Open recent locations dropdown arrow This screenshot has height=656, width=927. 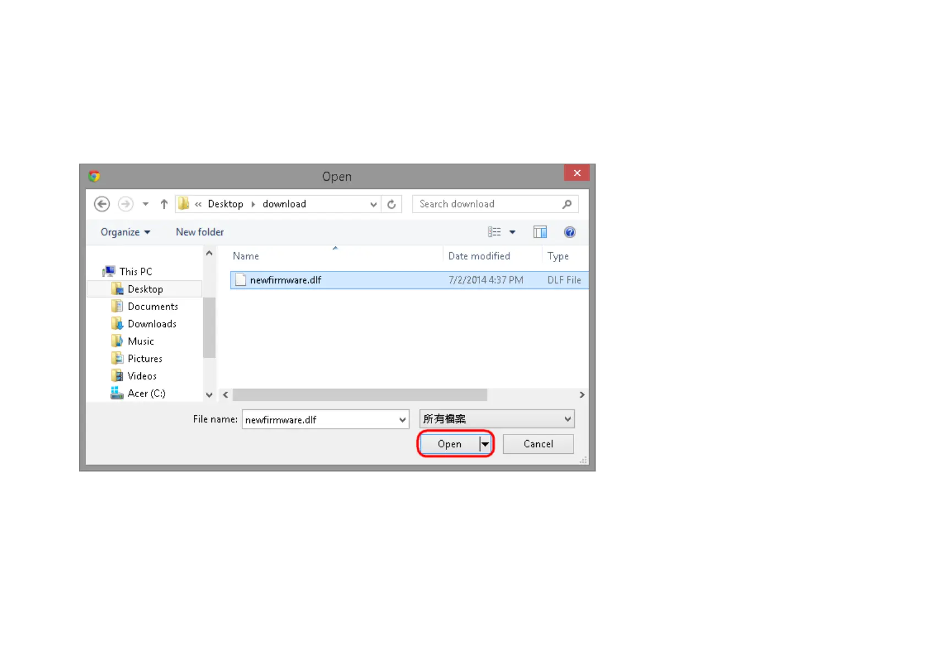click(x=145, y=204)
